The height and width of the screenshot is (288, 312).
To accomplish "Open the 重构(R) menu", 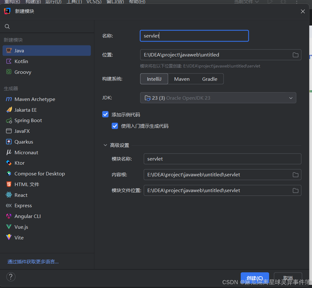I will [x=12, y=2].
